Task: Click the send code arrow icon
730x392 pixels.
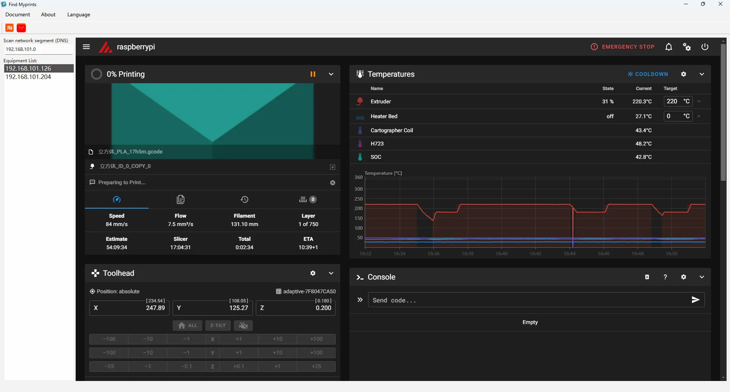Action: (695, 300)
